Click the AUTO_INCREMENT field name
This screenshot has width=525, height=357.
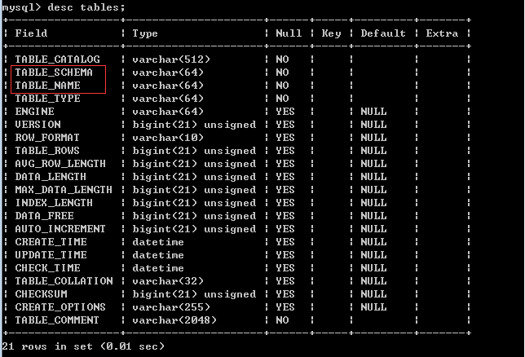click(x=60, y=229)
